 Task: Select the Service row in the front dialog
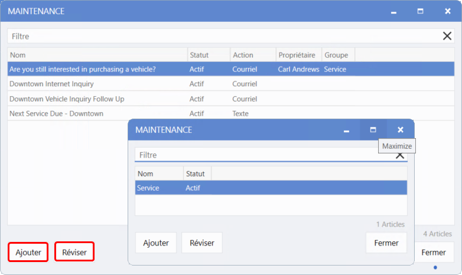pyautogui.click(x=271, y=188)
